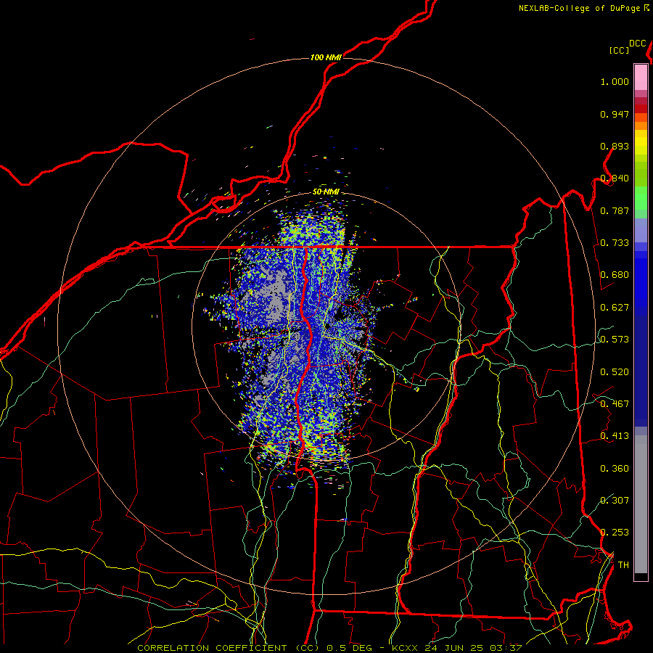
Task: Click the 0.680 scale value
Action: [615, 275]
